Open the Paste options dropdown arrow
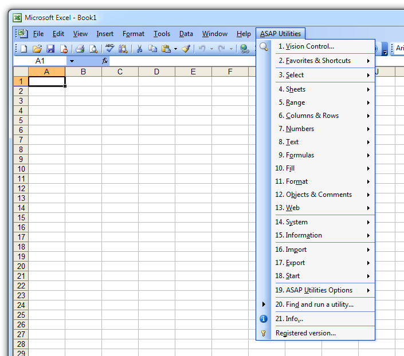 point(175,49)
